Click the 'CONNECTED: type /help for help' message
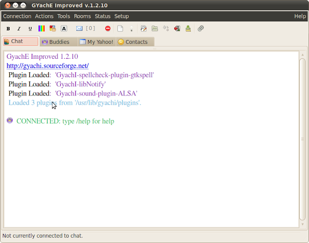 (65, 121)
